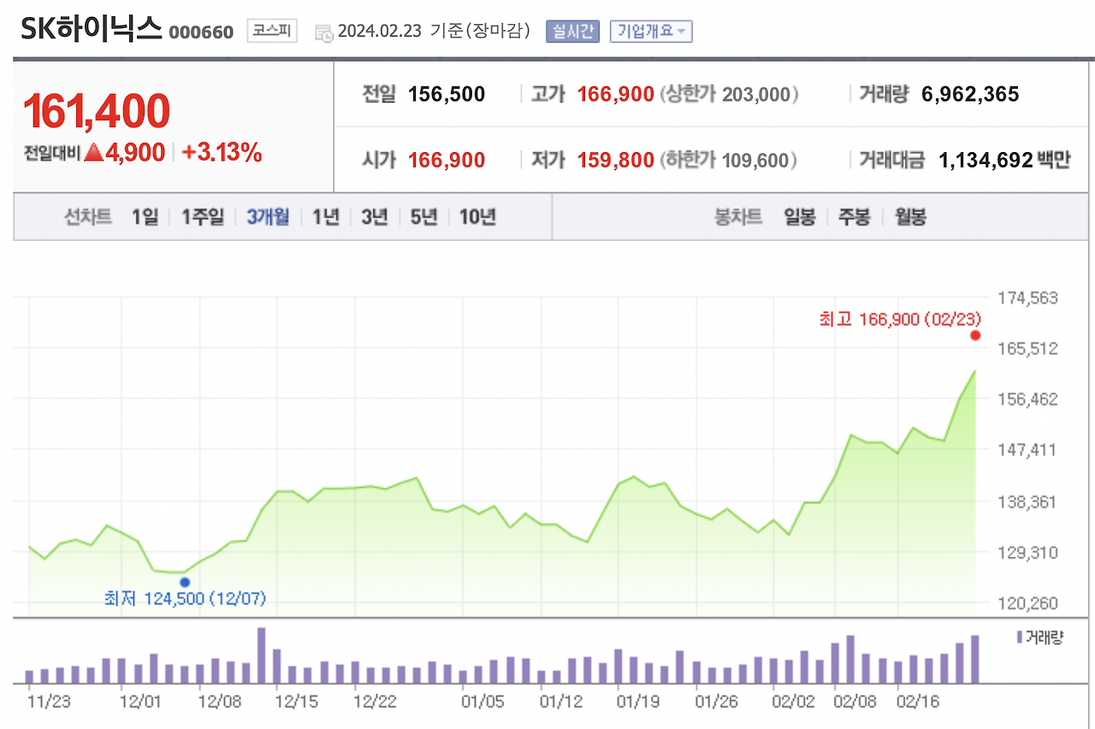Click the 거래량 value 6,962,365
Screen dimensions: 1095x729
point(970,94)
